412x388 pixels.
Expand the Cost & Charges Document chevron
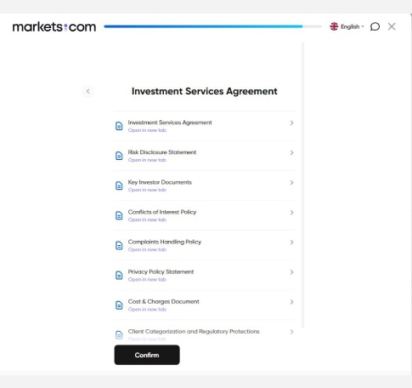point(291,302)
